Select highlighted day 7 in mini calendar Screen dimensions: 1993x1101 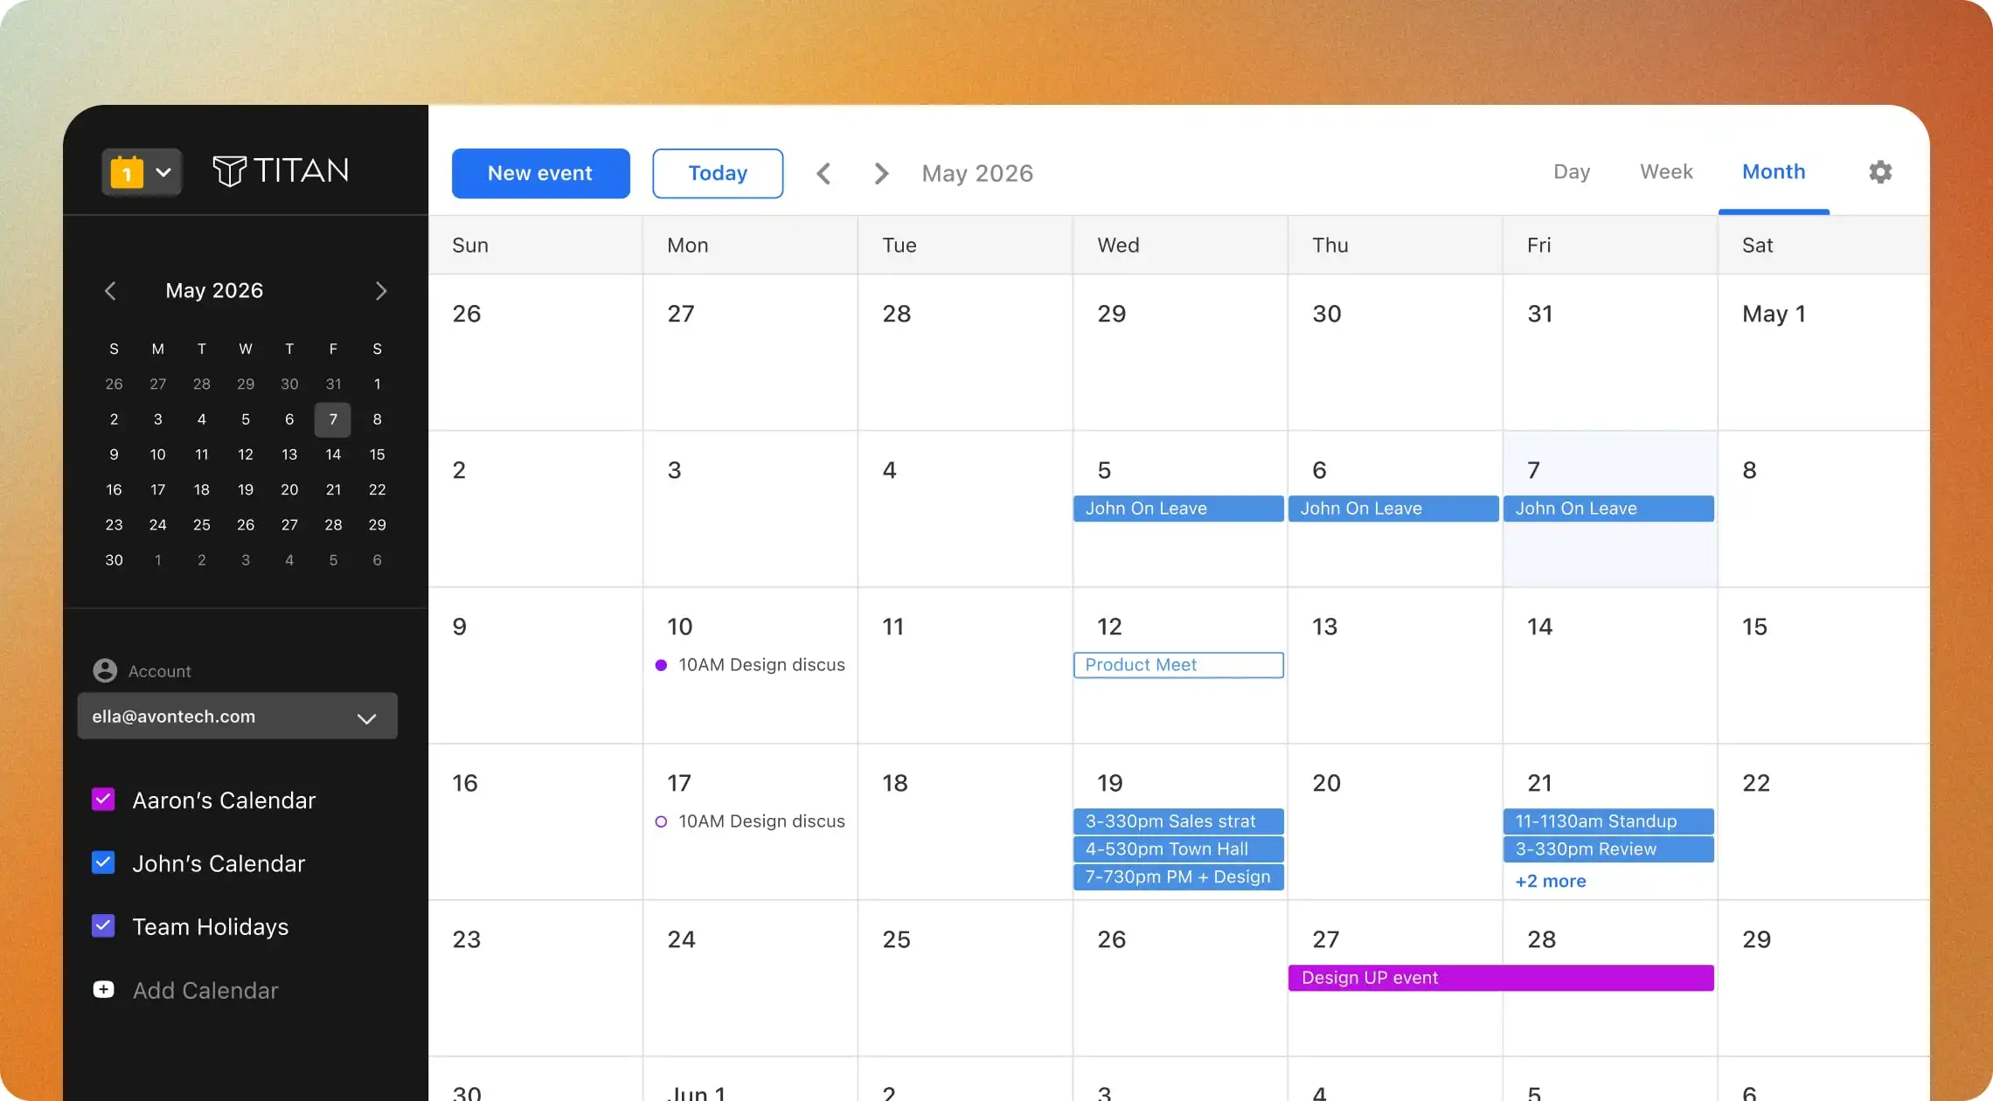(x=333, y=419)
